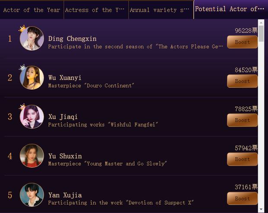
Task: Click the scroll-down arrow of the list scrollbar
Action: point(261,209)
